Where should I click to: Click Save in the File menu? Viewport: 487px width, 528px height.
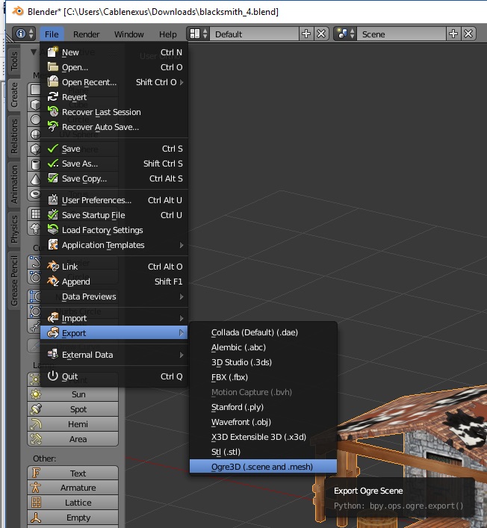[114, 149]
